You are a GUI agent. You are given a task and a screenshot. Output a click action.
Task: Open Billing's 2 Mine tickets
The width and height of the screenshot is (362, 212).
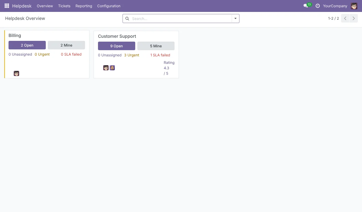point(66,45)
